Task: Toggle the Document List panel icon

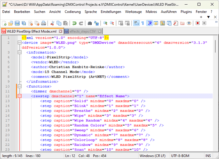Action: [x=169, y=23]
